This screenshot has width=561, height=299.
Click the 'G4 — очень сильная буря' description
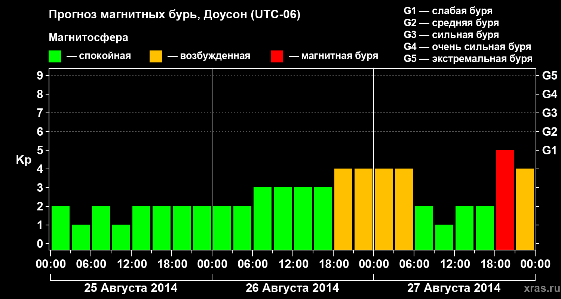coord(467,47)
